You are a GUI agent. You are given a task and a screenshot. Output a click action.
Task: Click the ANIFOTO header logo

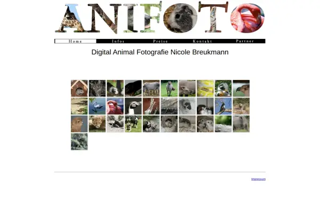point(160,18)
